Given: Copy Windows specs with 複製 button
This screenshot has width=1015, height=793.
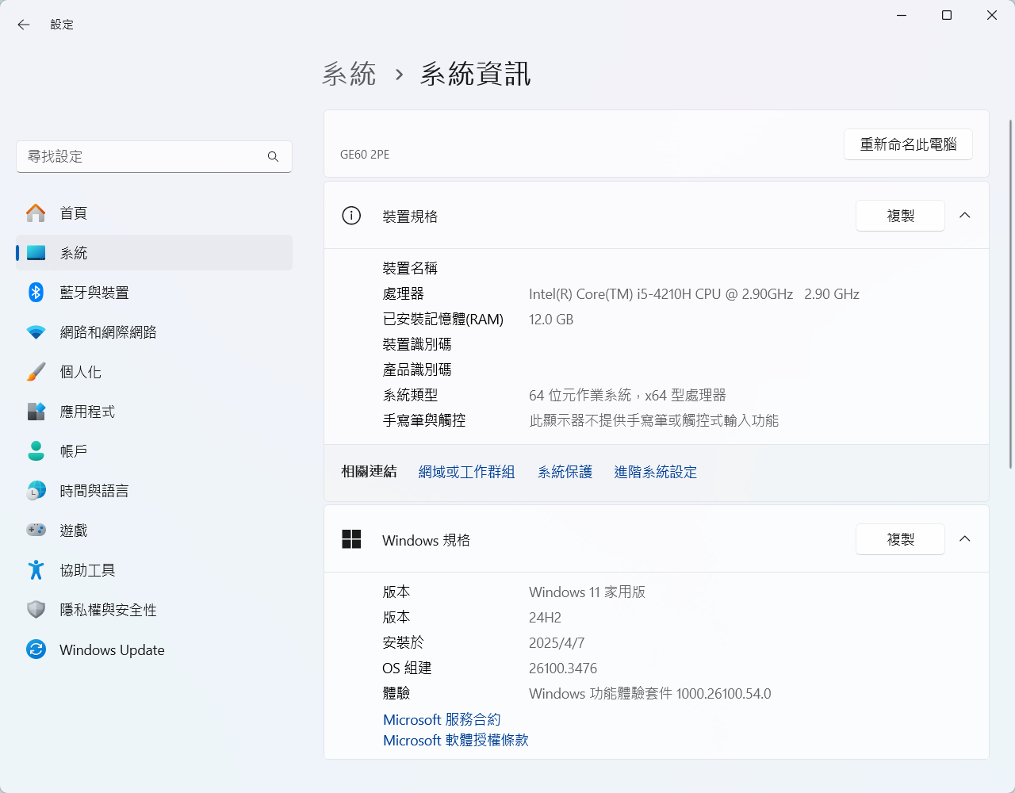Looking at the screenshot, I should pos(900,539).
